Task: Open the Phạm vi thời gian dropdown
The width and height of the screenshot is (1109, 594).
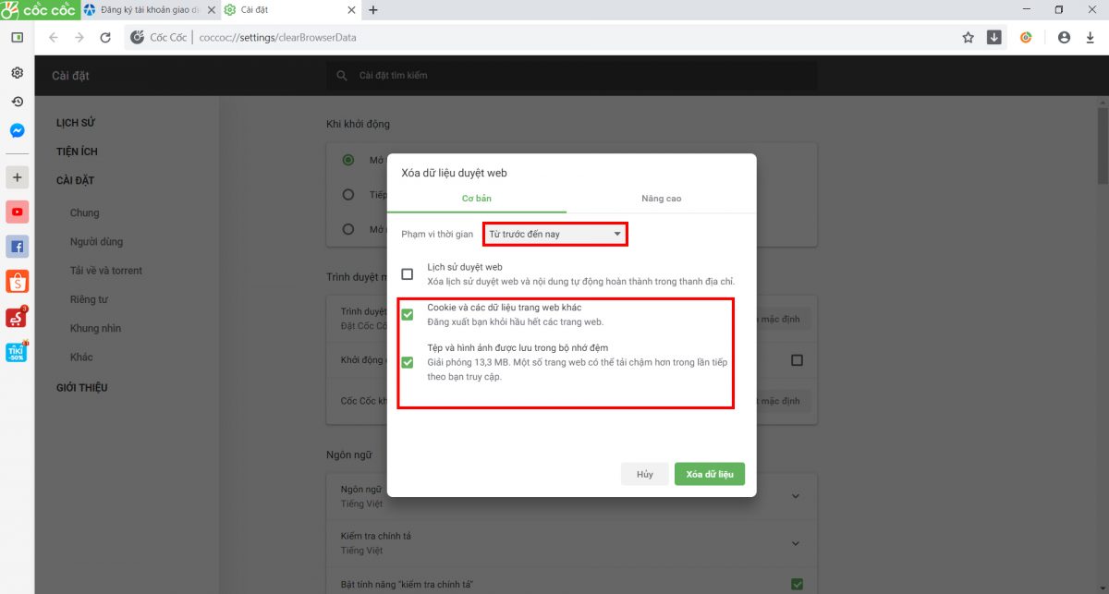Action: (x=554, y=235)
